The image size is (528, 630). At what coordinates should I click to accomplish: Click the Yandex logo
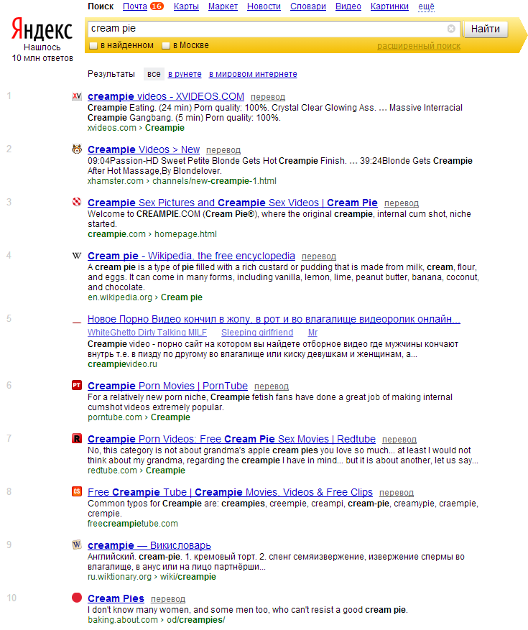42,29
